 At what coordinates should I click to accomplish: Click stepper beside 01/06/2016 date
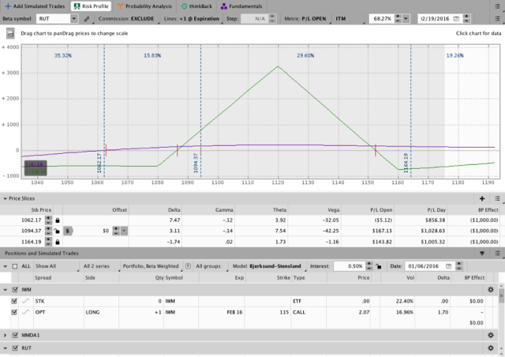tap(458, 266)
